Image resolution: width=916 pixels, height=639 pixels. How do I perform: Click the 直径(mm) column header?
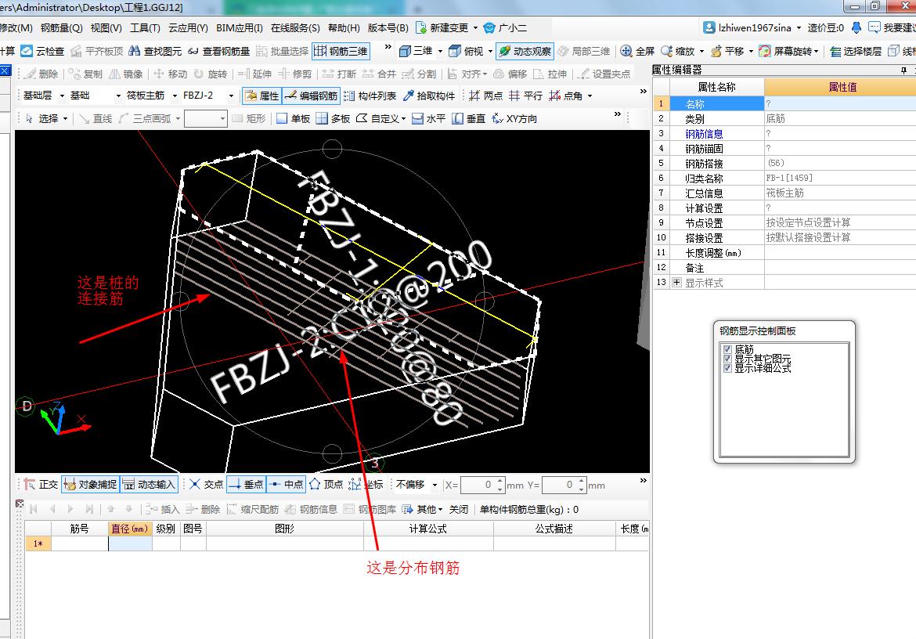coord(130,528)
